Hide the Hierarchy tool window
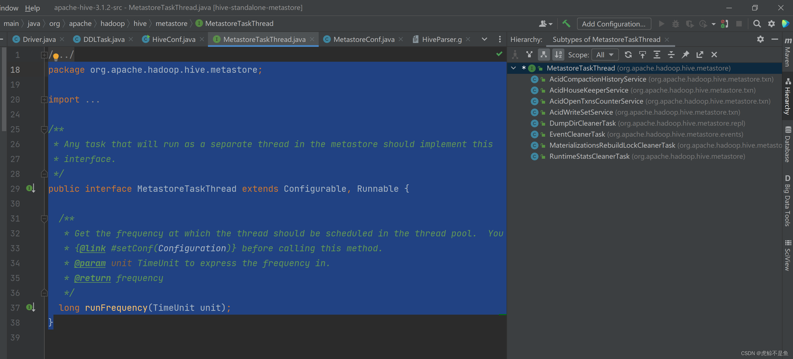793x359 pixels. 775,39
